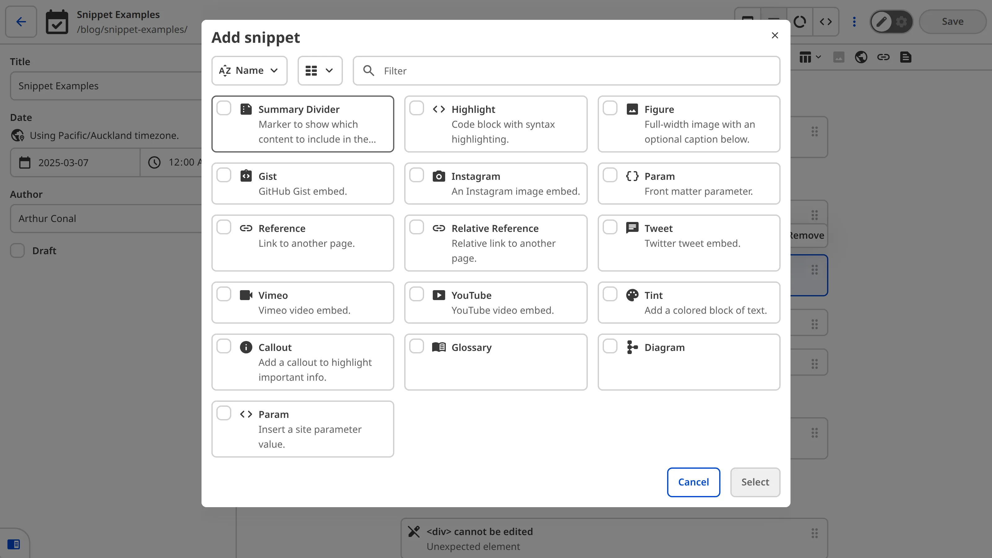
Task: Click the Reference link icon
Action: pos(246,228)
